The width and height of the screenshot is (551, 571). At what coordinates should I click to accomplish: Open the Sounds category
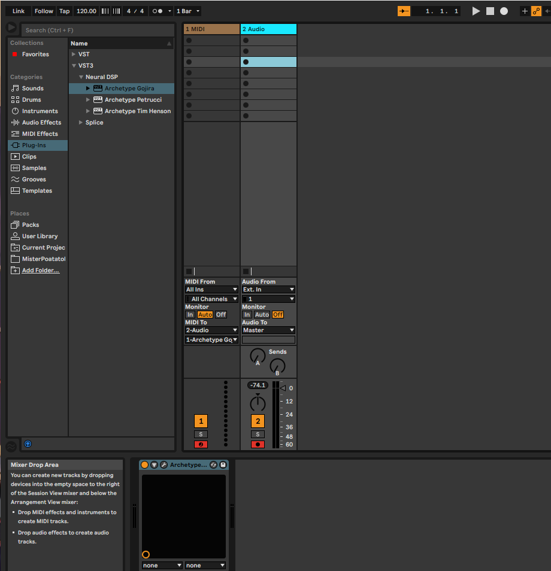point(32,89)
